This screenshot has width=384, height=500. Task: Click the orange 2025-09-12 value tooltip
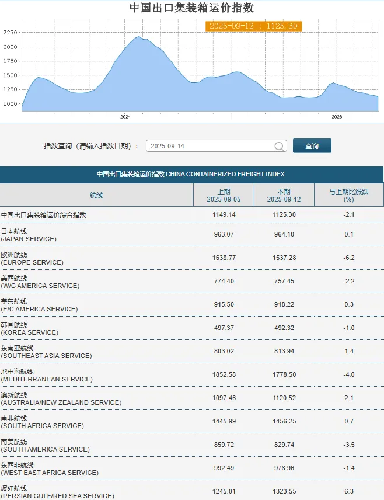(x=253, y=26)
